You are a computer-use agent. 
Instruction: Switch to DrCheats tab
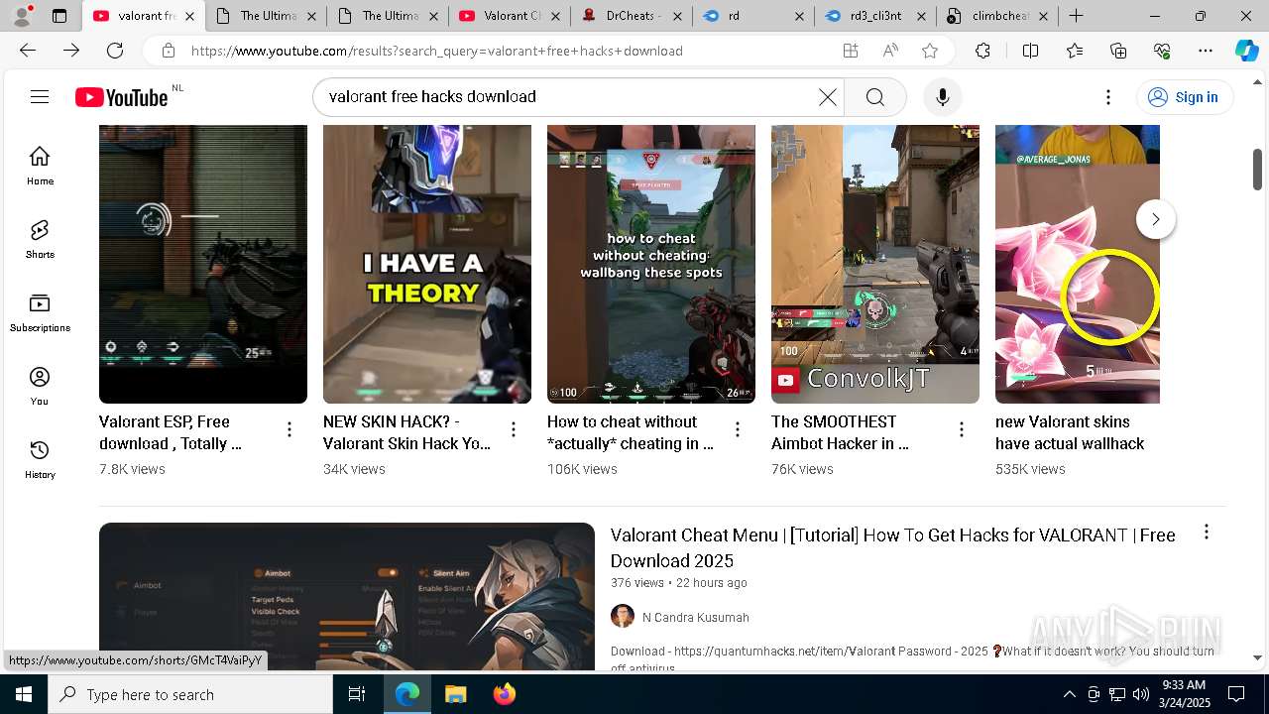633,16
